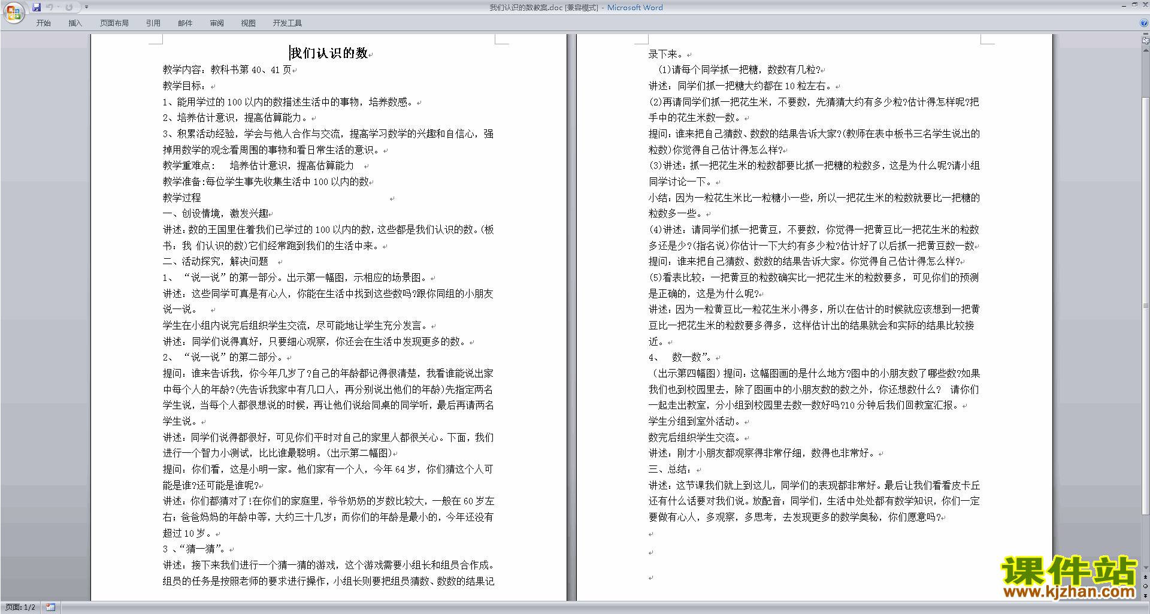Click the macro recording icon in status bar
1150x614 pixels.
point(50,607)
